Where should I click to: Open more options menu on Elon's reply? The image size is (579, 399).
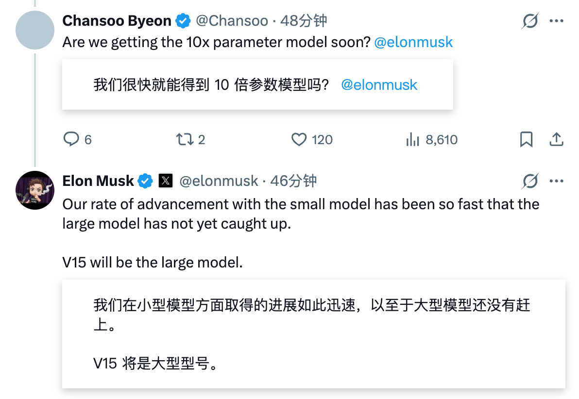pyautogui.click(x=556, y=182)
